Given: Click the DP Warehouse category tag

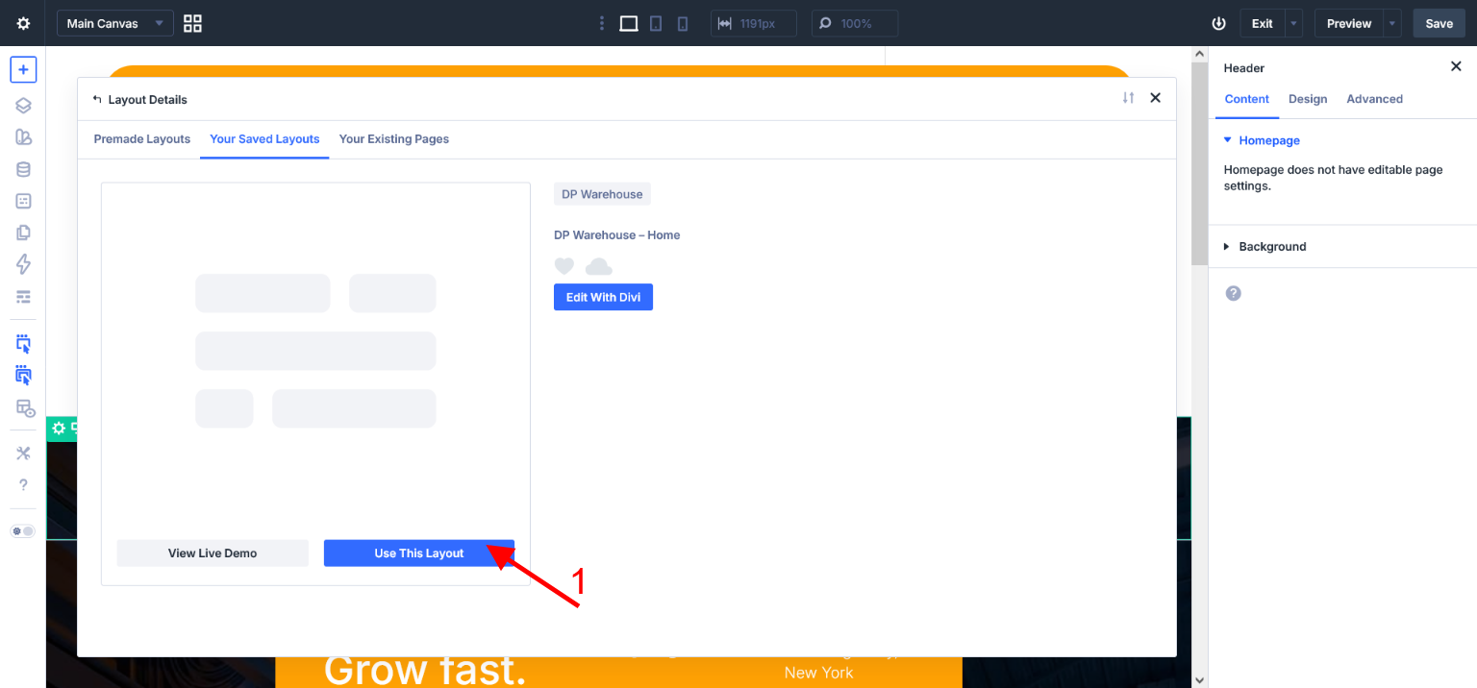Looking at the screenshot, I should coord(602,194).
